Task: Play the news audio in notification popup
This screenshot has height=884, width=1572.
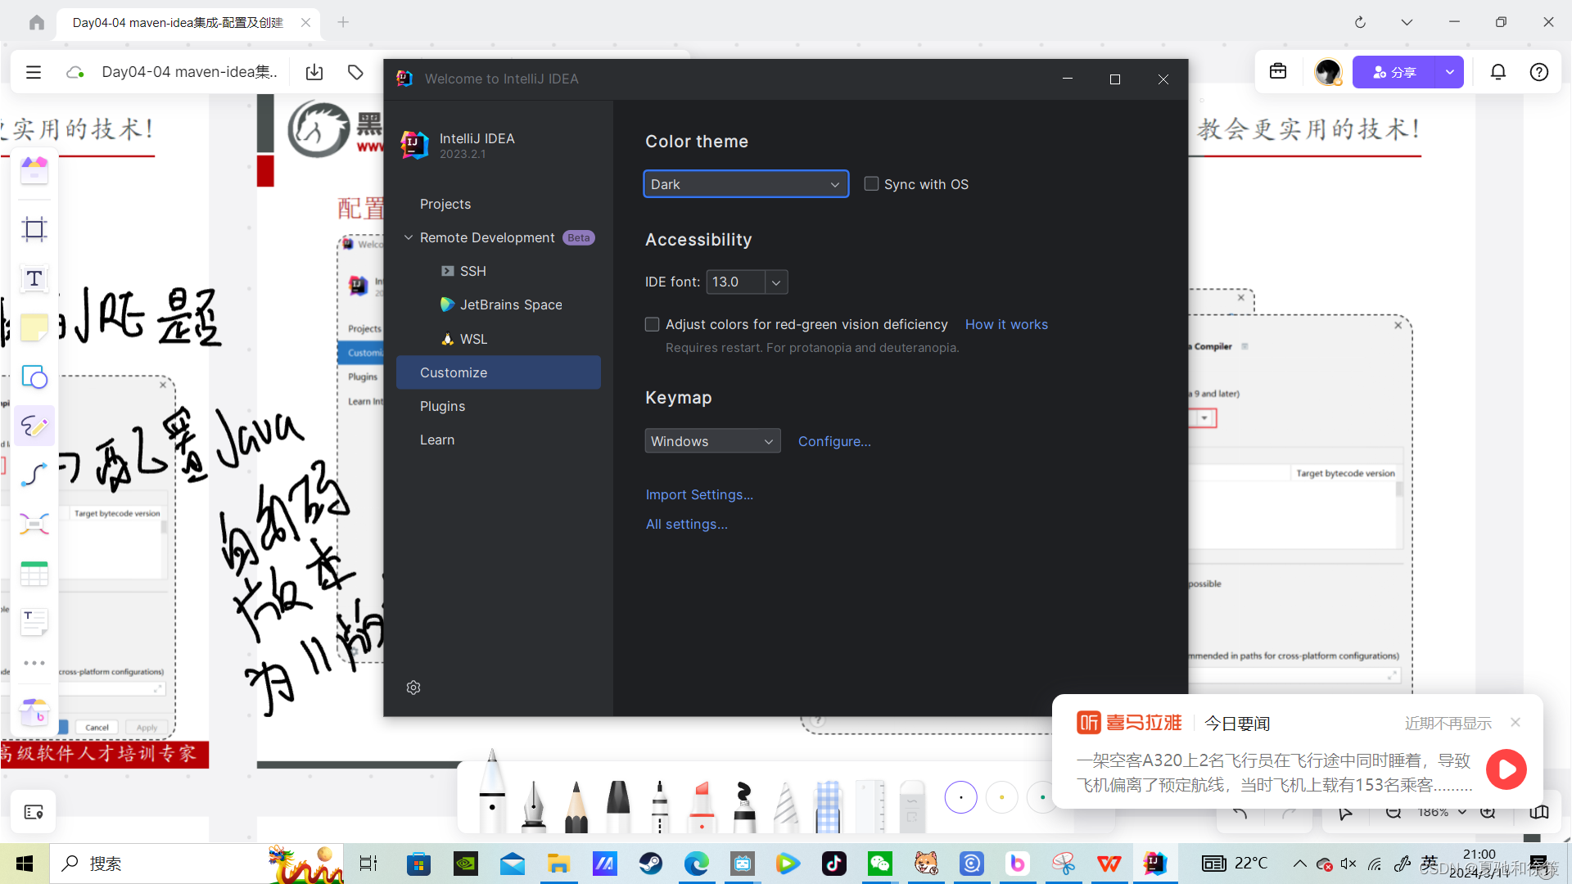Action: [x=1506, y=769]
